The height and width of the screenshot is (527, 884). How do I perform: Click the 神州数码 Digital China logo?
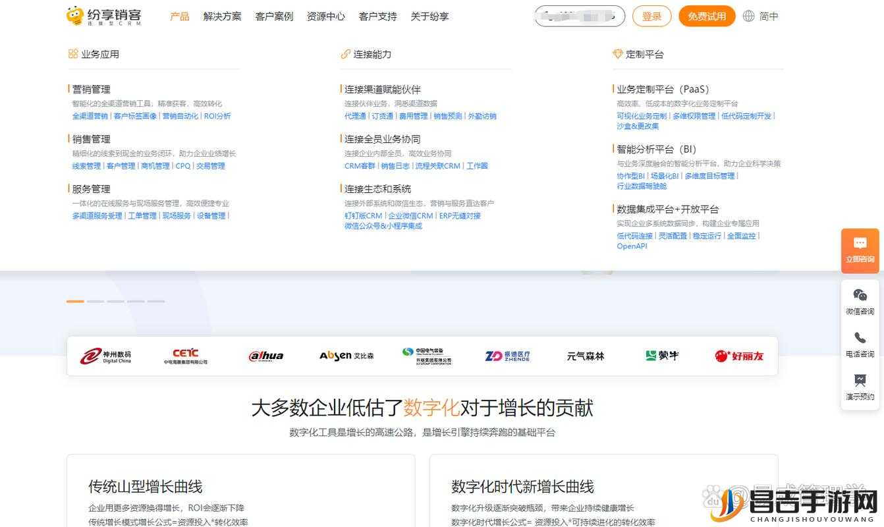(x=105, y=356)
